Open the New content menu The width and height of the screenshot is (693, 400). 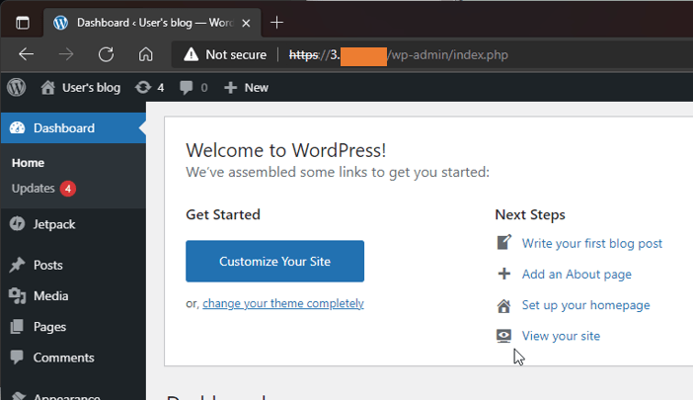[246, 88]
